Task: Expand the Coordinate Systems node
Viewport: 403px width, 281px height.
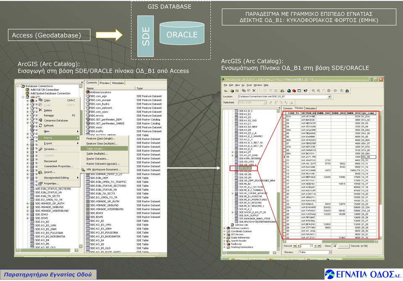Action: 224,231
